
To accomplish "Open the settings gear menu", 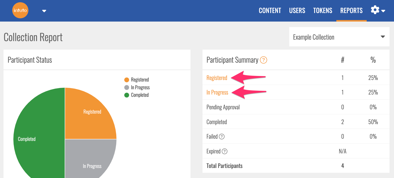I will pos(375,10).
